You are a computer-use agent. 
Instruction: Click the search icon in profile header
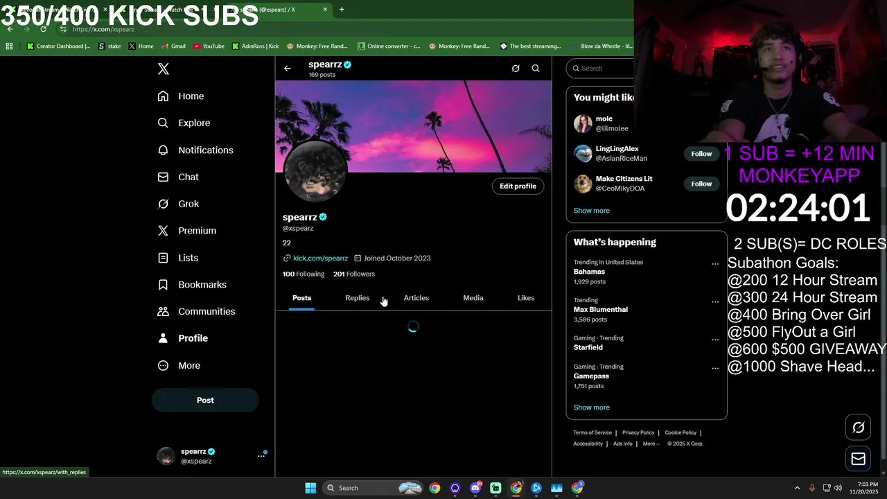[x=536, y=68]
